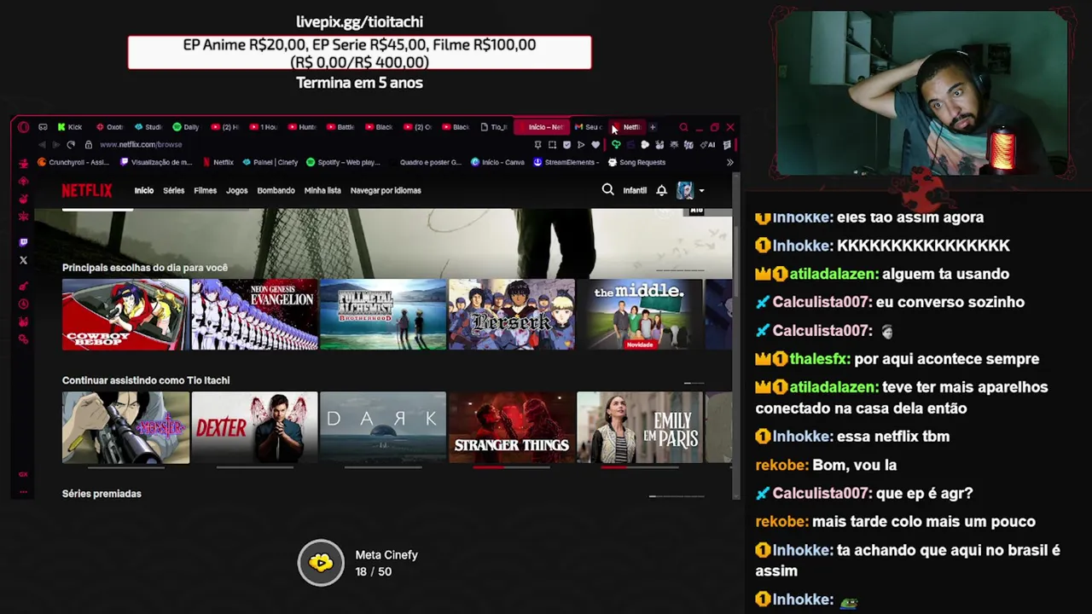Screen dimensions: 1092x614
Task: Click the Netflix search magnifier icon
Action: pyautogui.click(x=607, y=190)
